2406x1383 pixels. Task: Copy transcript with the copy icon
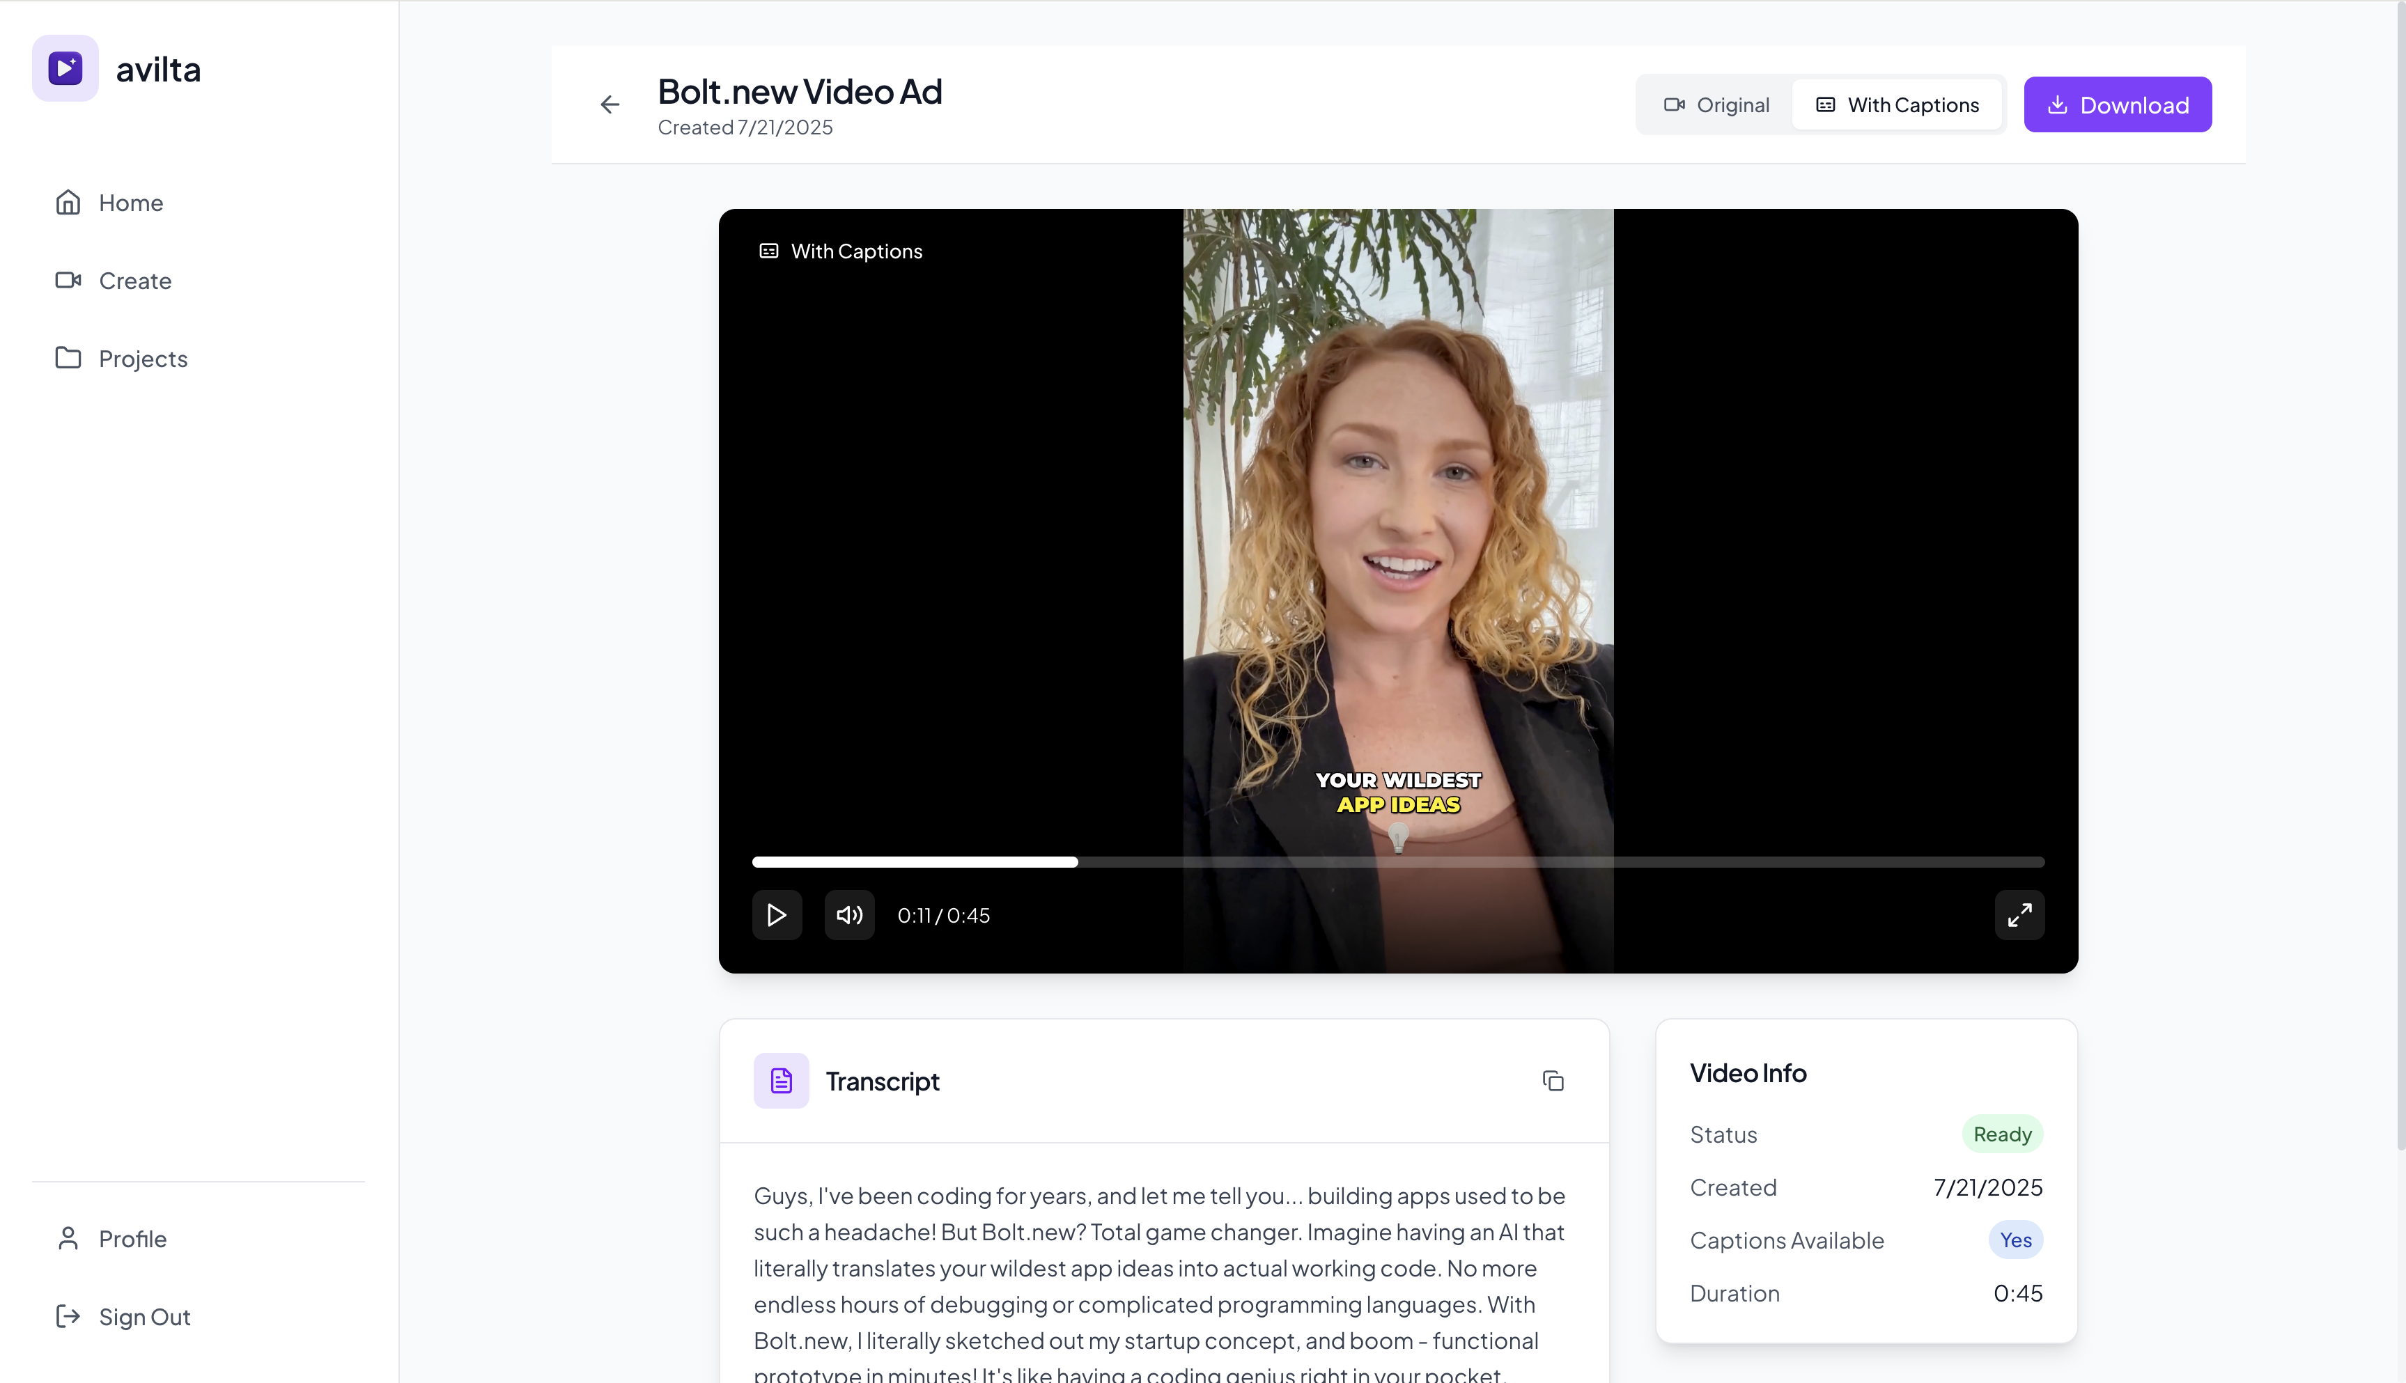[1553, 1081]
